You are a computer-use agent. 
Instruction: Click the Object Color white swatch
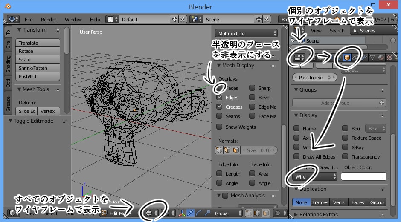point(363,176)
